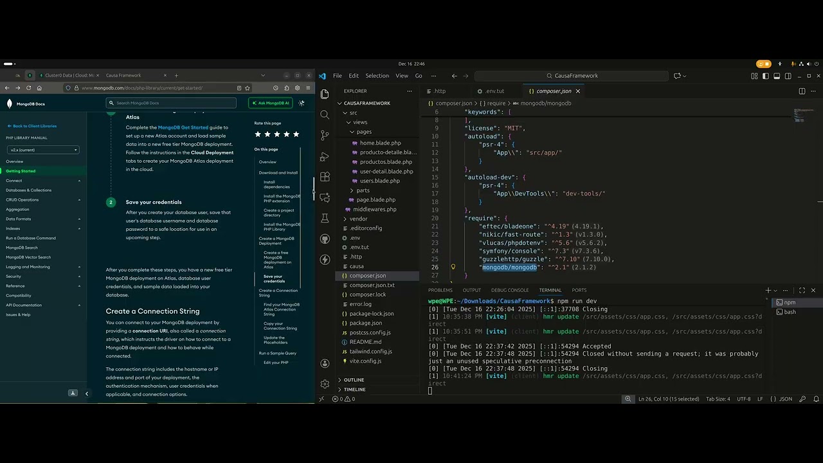Open package.json in Explorer
Image resolution: width=823 pixels, height=463 pixels.
[366, 323]
